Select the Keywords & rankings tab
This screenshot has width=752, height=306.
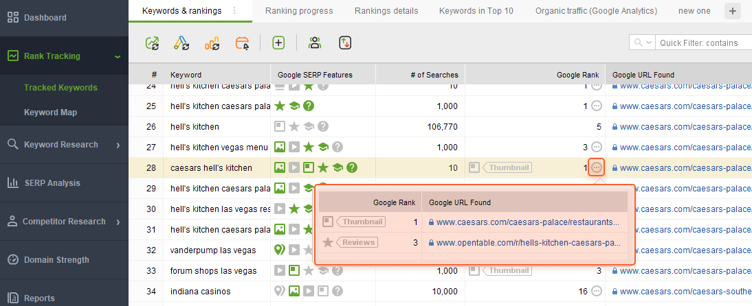coord(181,10)
